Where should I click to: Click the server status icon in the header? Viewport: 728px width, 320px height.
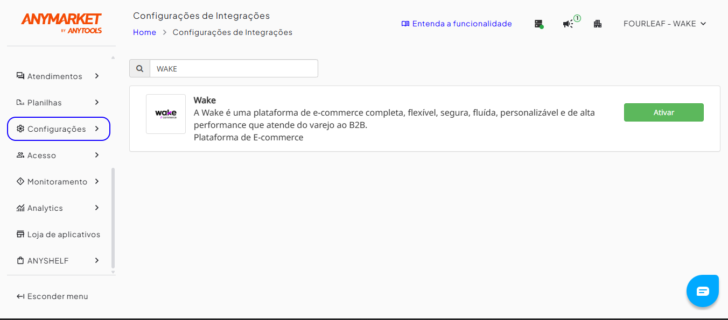point(538,24)
